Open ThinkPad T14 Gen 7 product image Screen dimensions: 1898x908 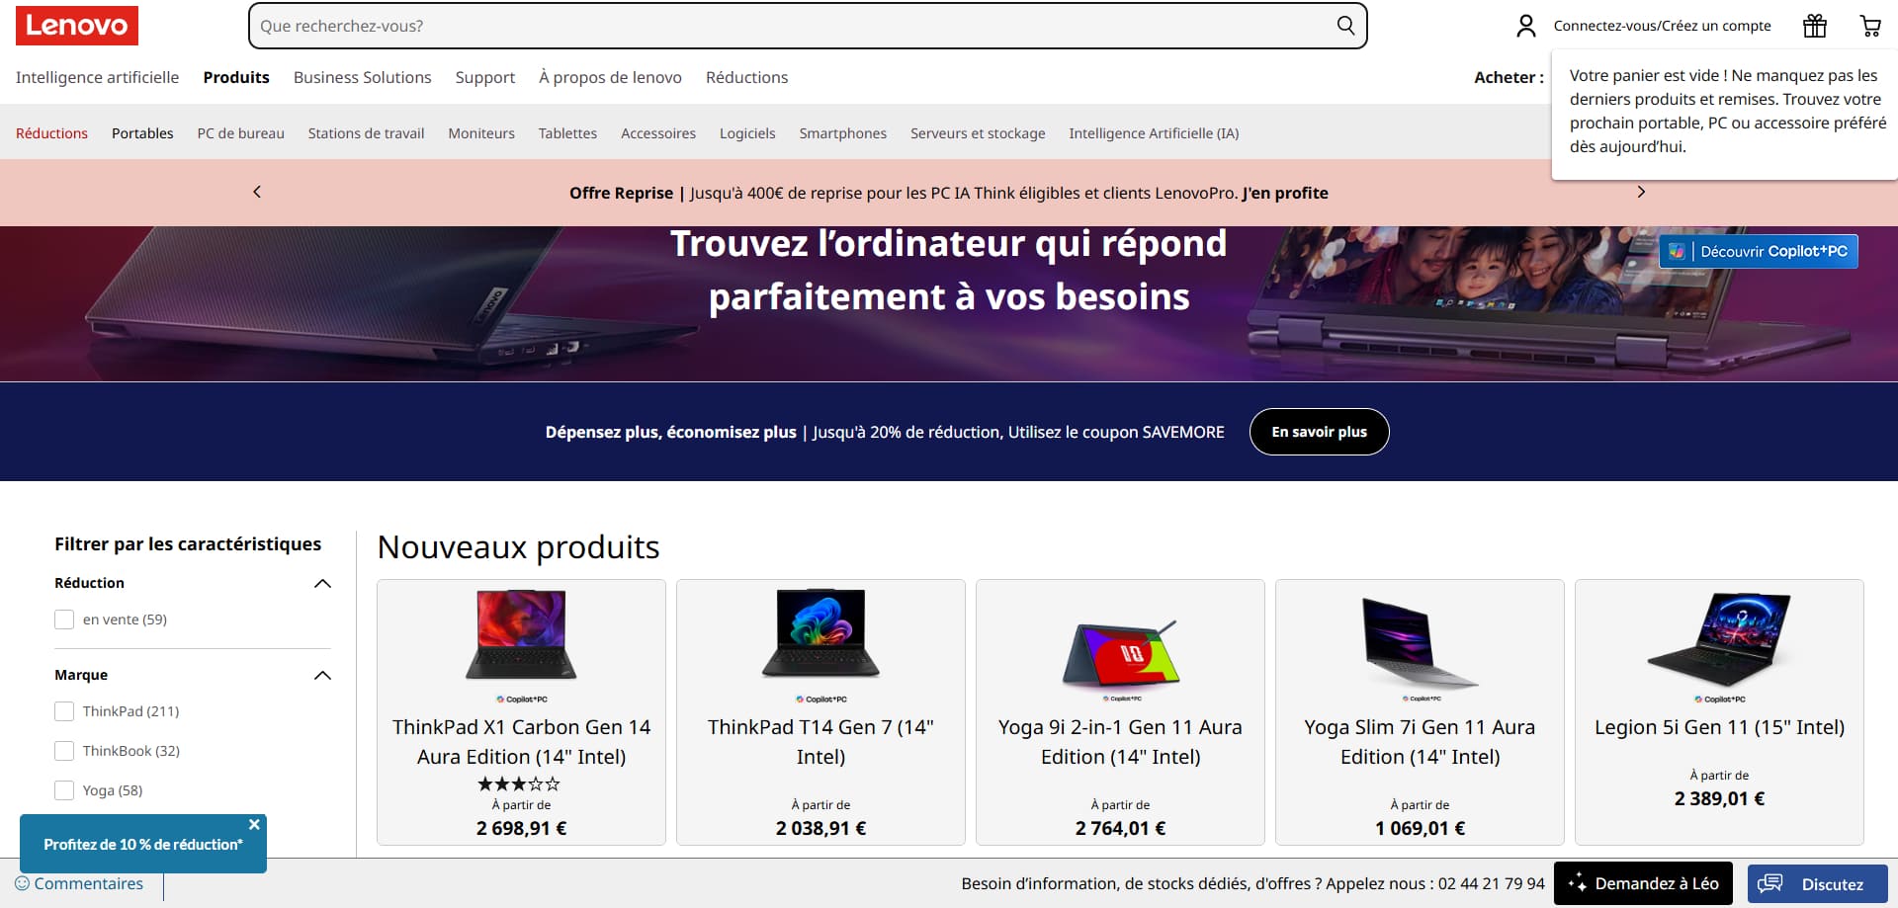[x=820, y=635]
